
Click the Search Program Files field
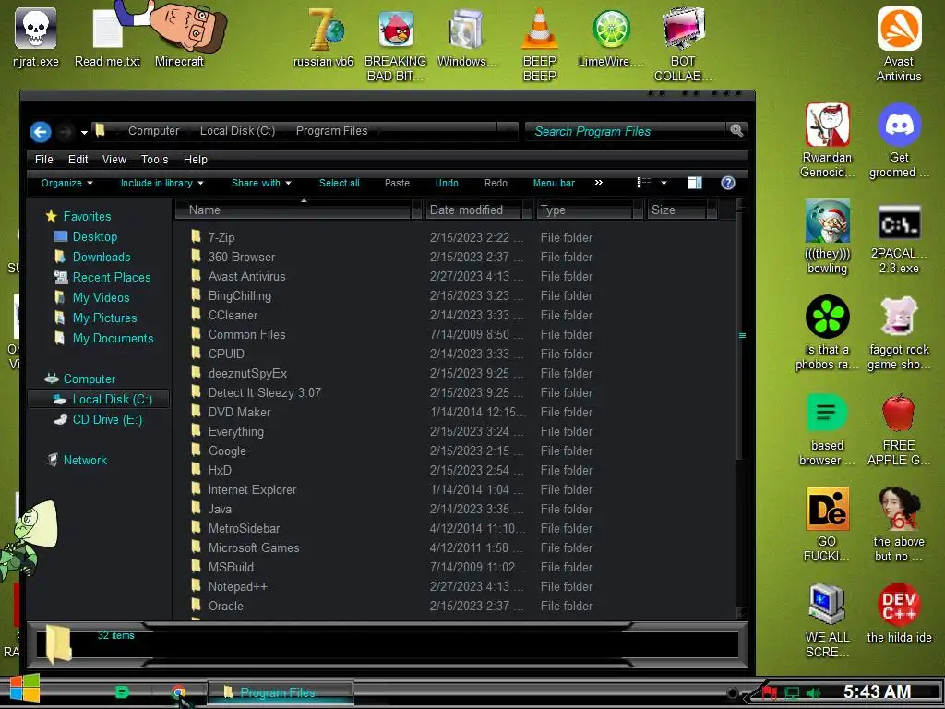[x=627, y=131]
